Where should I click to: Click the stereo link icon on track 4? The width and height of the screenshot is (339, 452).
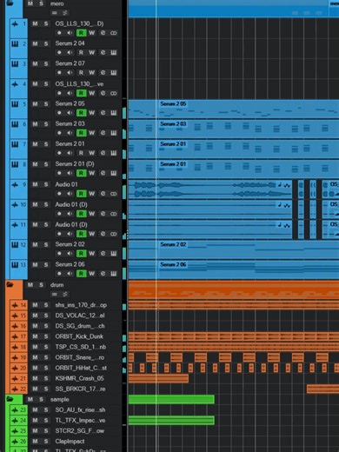114,93
